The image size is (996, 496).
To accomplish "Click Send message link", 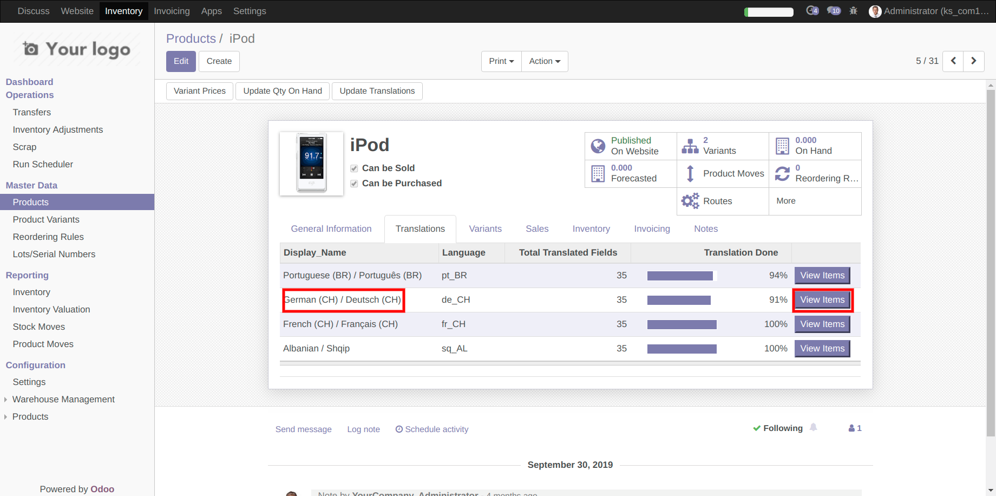I will pyautogui.click(x=303, y=429).
